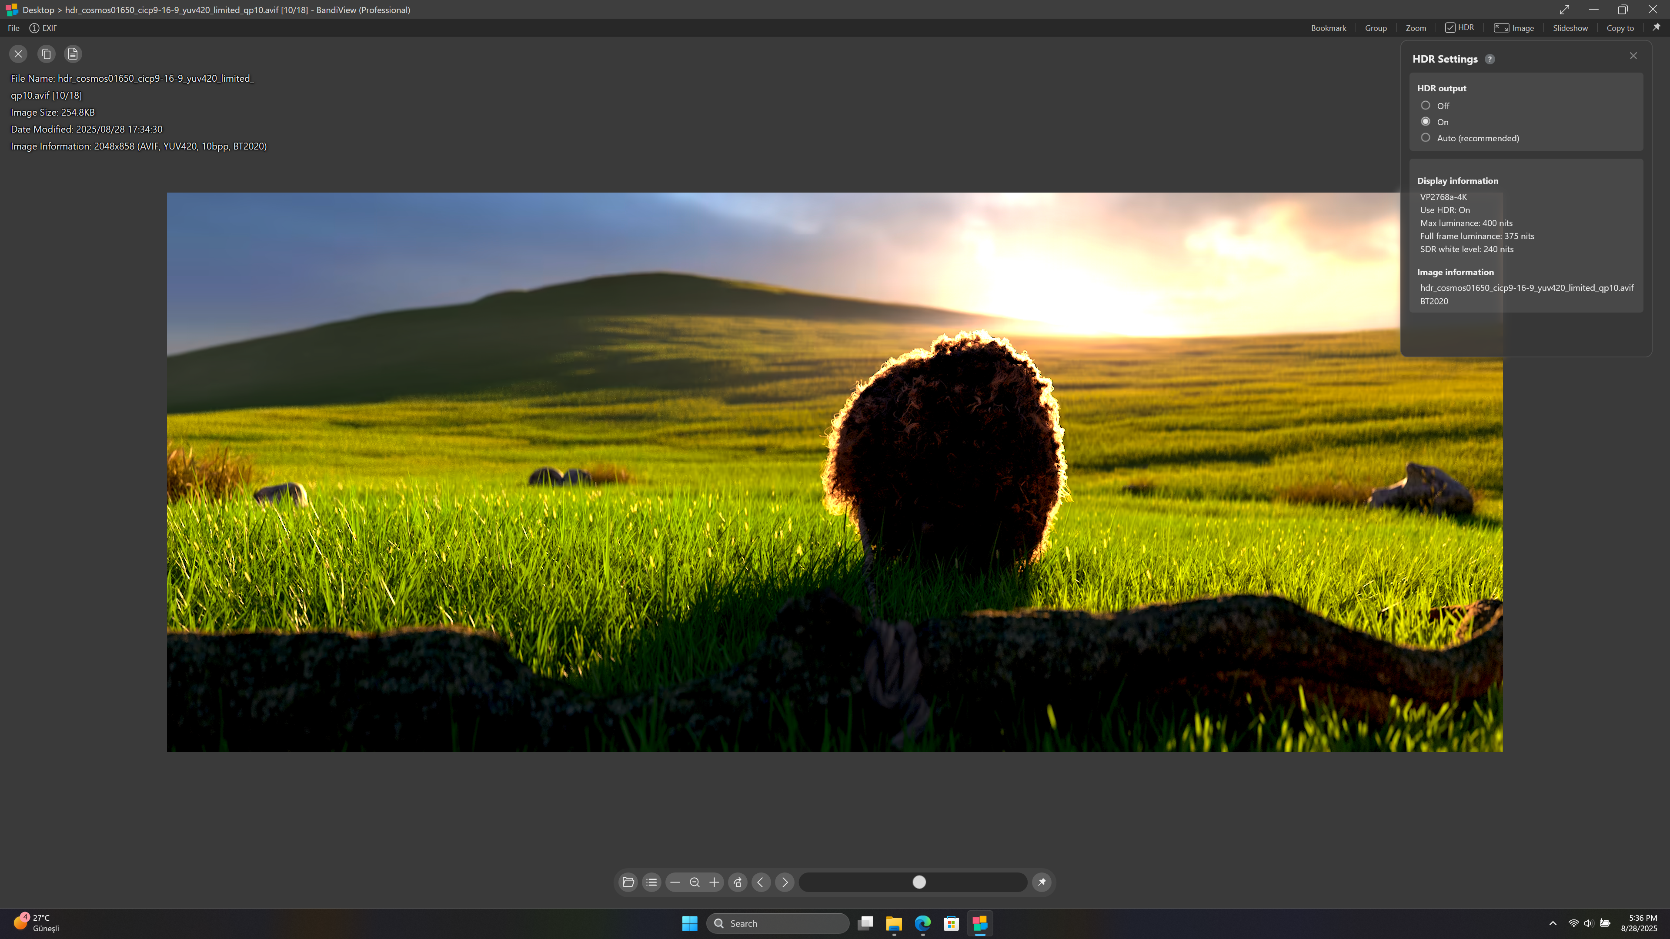Click 'Full frame luminance: 375 nits' text
1670x939 pixels.
point(1477,236)
